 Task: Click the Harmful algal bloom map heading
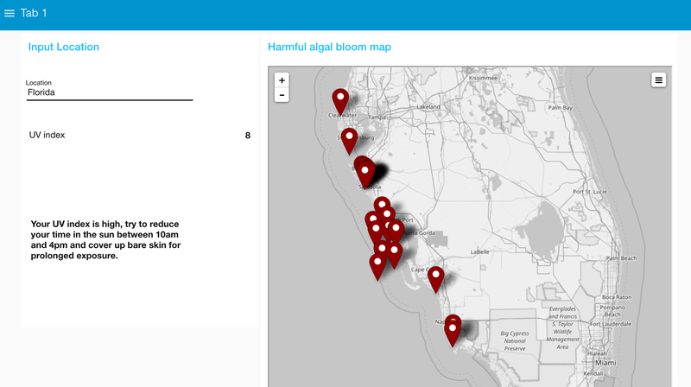pyautogui.click(x=329, y=47)
